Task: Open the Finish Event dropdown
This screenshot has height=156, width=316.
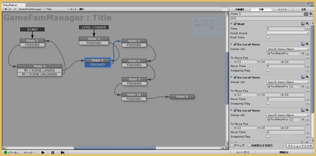Action: pos(288,33)
